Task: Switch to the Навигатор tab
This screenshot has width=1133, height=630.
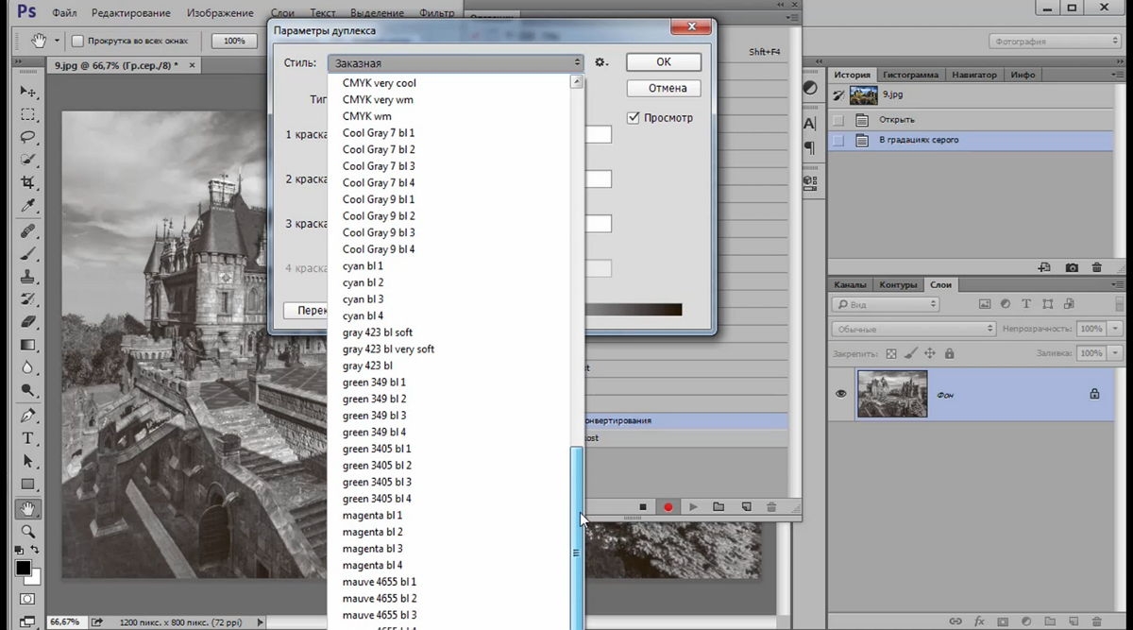Action: click(x=973, y=75)
